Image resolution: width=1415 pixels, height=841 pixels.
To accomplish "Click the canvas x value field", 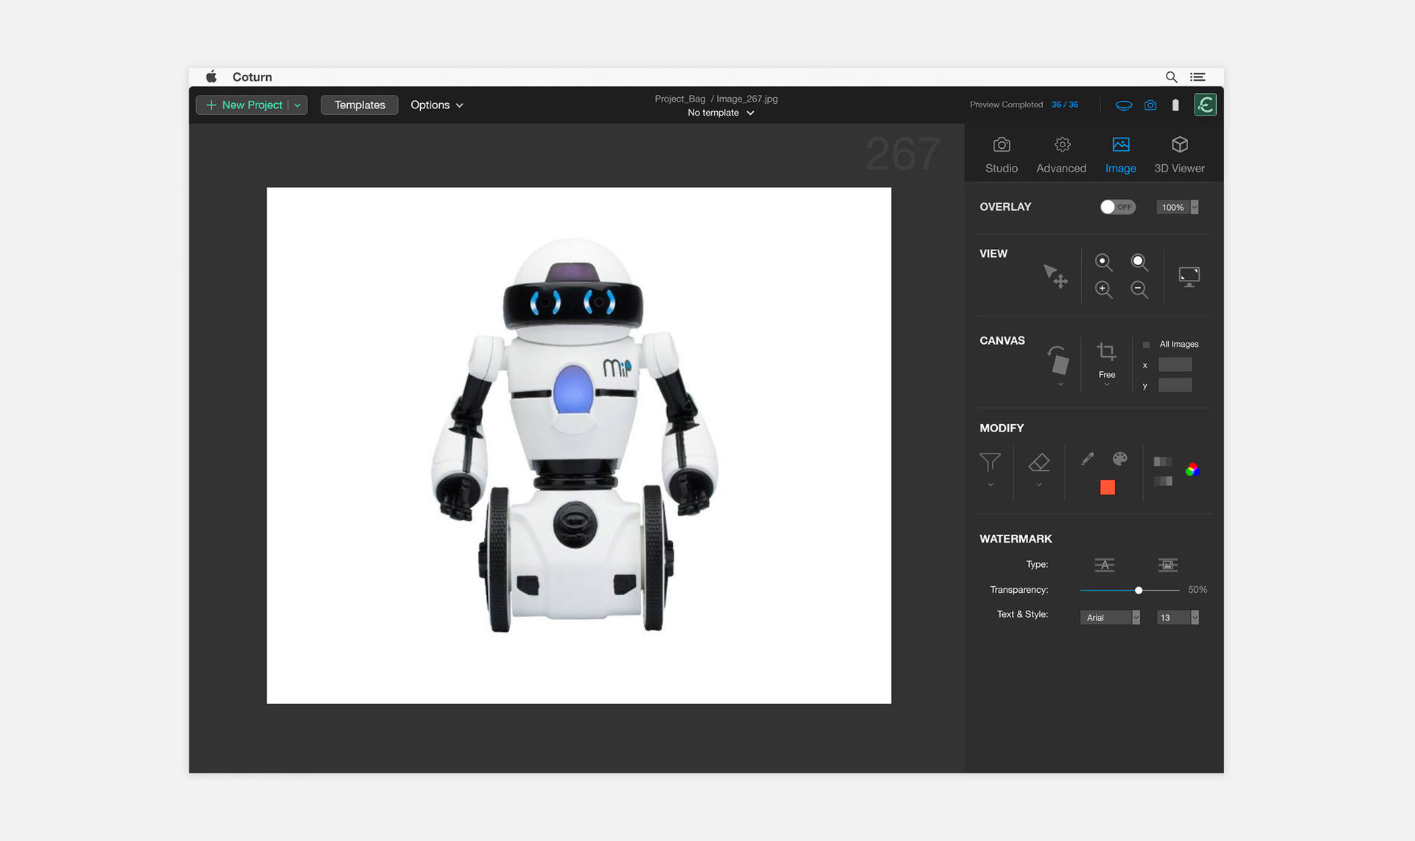I will (x=1175, y=365).
